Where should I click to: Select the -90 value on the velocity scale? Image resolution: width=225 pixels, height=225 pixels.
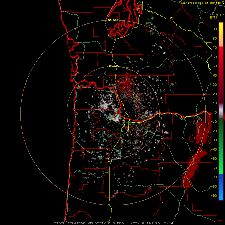pyautogui.click(x=214, y=196)
